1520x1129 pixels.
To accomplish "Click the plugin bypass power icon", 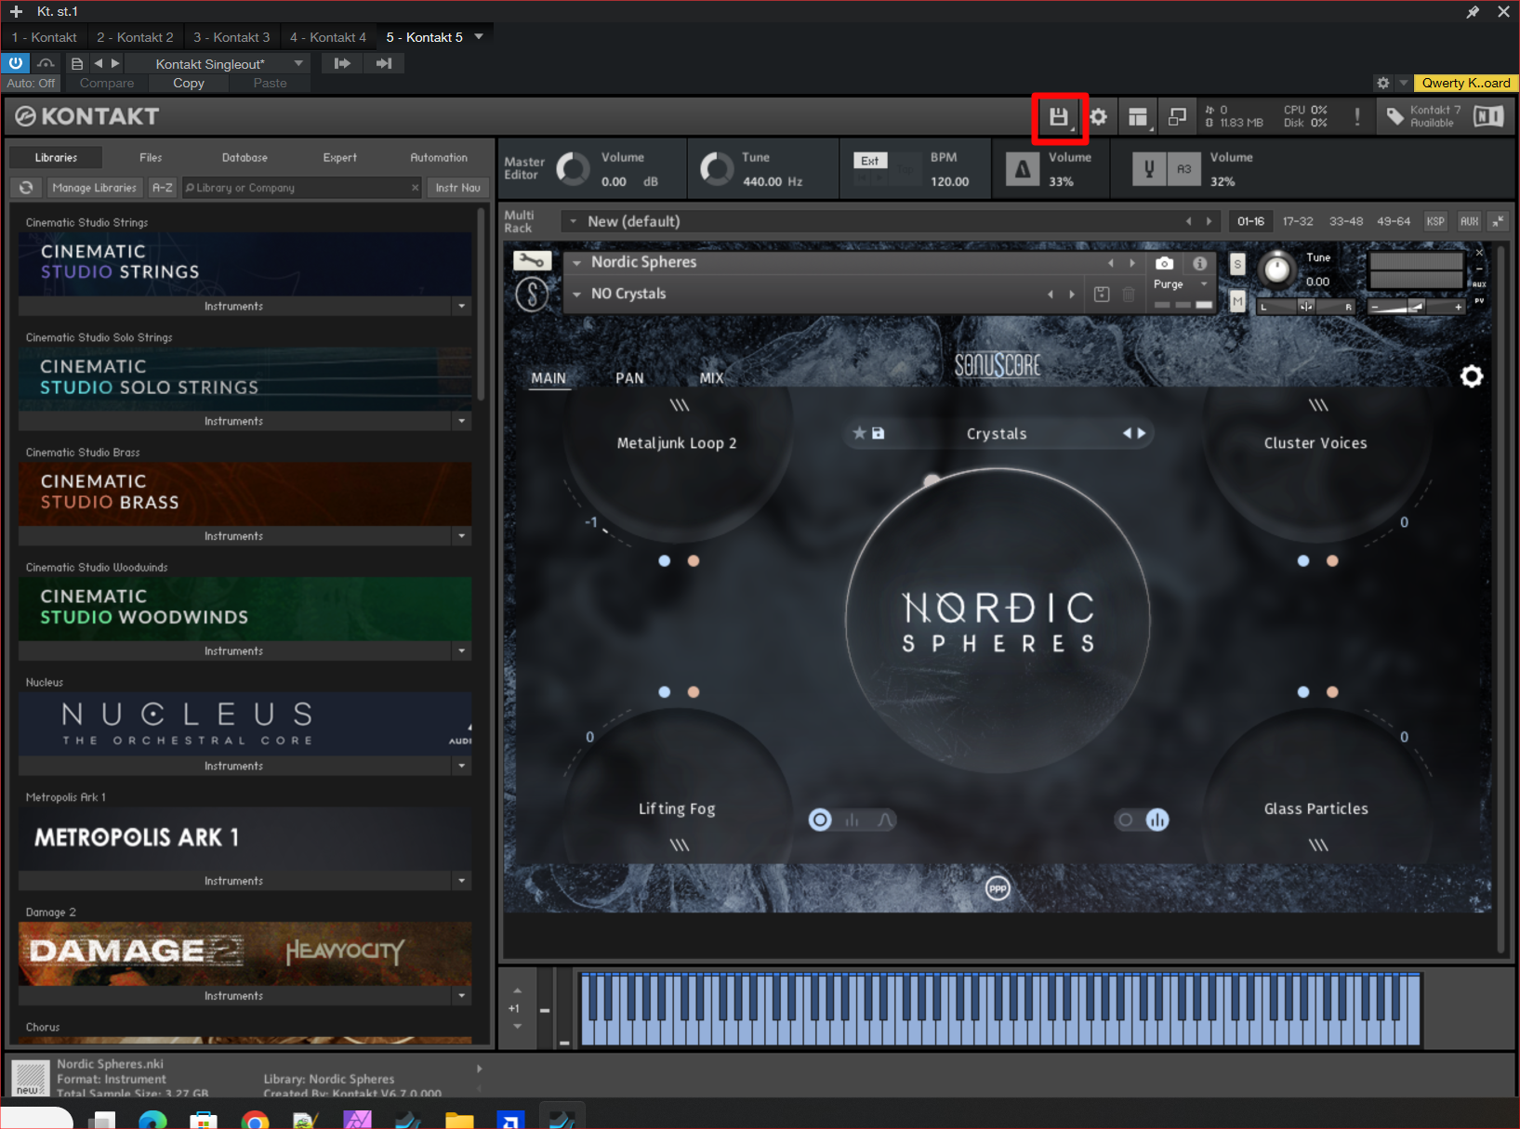I will (x=16, y=63).
